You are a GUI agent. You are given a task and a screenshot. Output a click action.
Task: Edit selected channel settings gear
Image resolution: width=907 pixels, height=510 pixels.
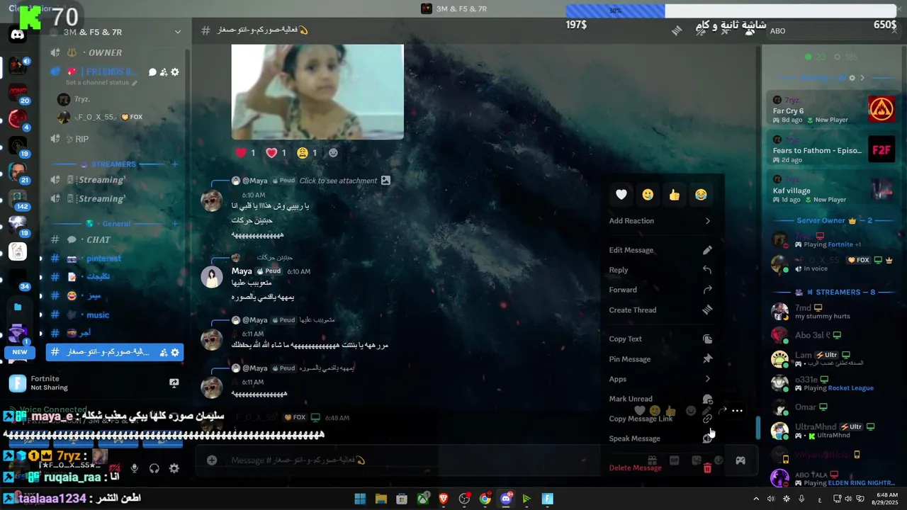(175, 352)
